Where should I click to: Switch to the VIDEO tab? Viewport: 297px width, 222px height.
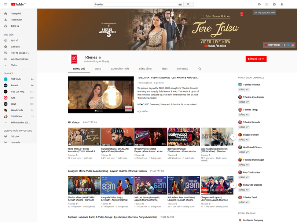98,69
